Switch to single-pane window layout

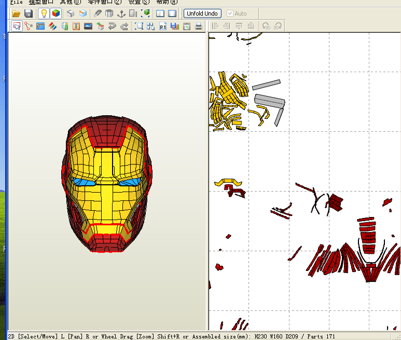point(172,13)
